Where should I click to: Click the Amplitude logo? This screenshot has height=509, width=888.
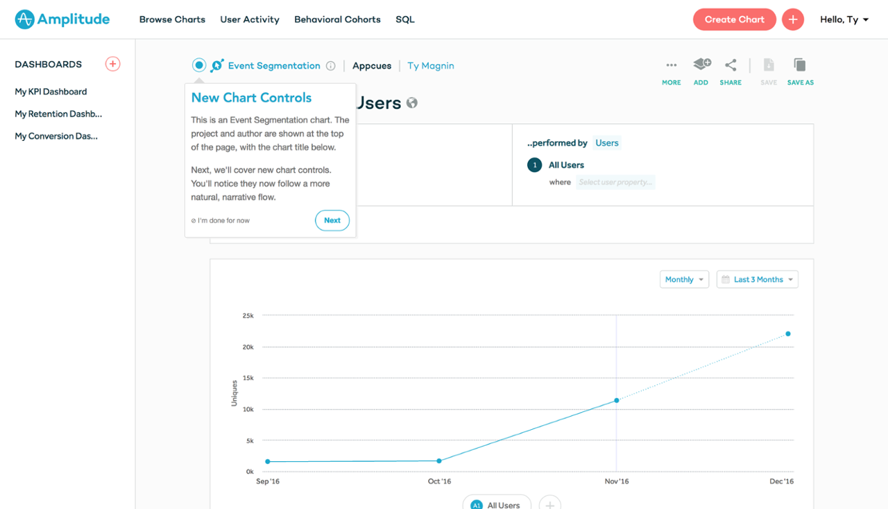pyautogui.click(x=62, y=19)
